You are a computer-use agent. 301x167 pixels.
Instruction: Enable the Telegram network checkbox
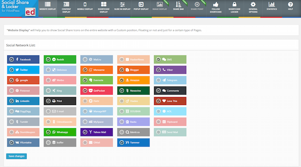click(158, 80)
